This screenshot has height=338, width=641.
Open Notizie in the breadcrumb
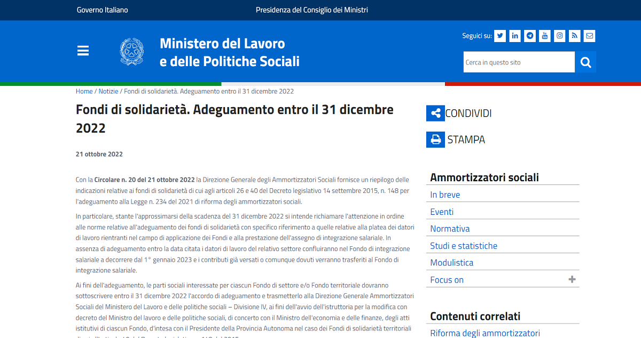[108, 91]
